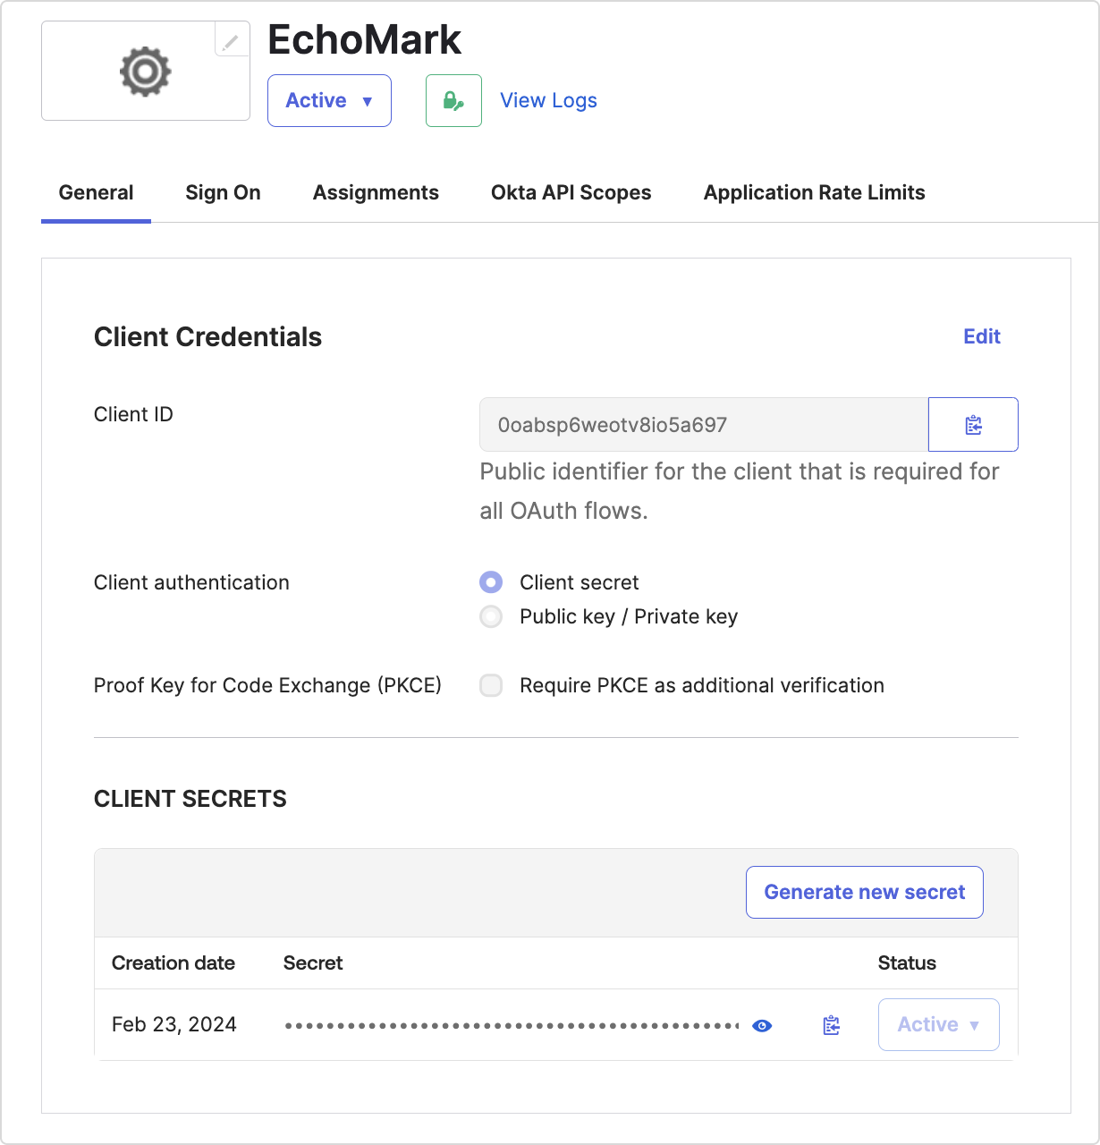Copy the client secret with the clipboard icon
The image size is (1100, 1145).
(x=830, y=1025)
